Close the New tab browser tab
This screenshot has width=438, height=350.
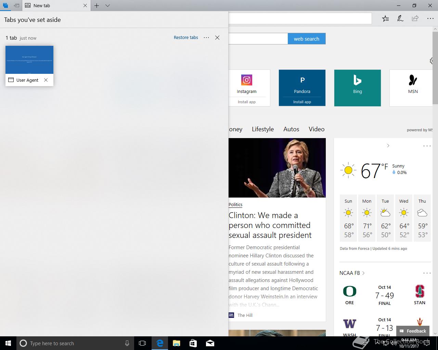point(85,5)
